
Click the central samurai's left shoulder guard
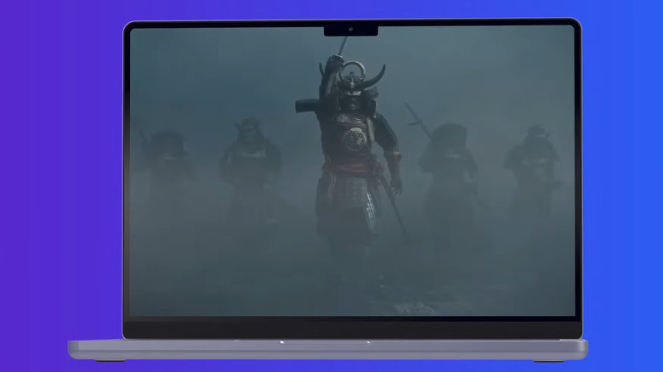pos(381,119)
